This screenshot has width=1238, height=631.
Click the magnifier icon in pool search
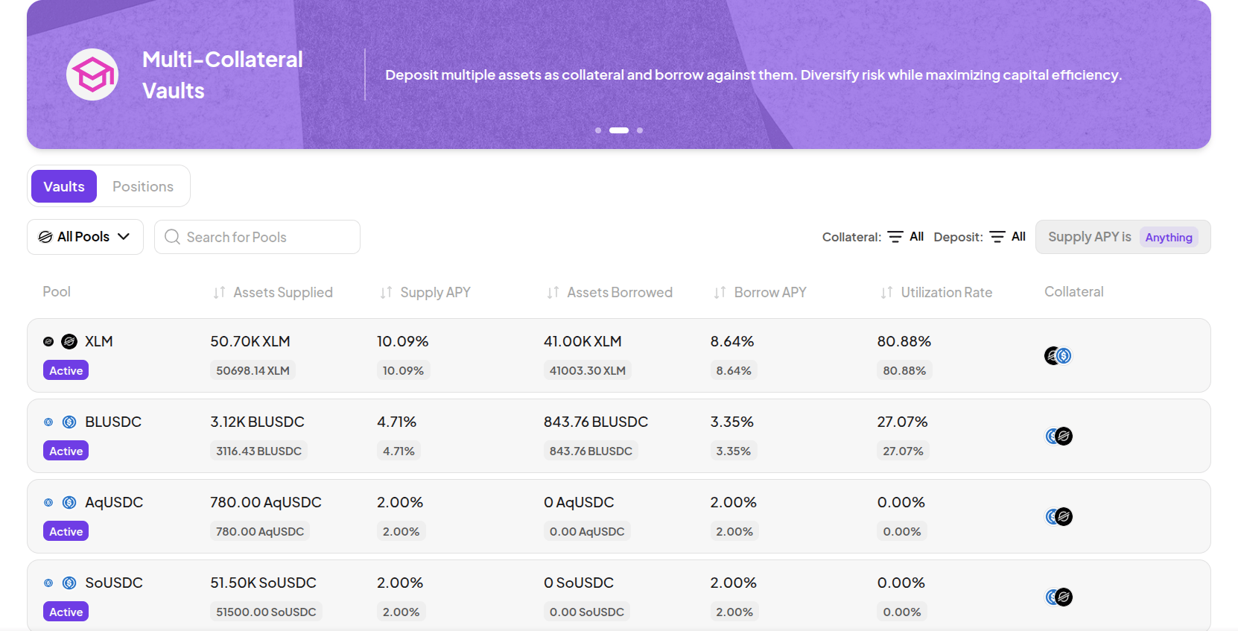point(172,237)
